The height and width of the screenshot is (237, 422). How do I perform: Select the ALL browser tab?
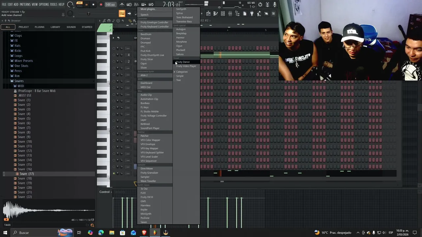click(x=8, y=27)
